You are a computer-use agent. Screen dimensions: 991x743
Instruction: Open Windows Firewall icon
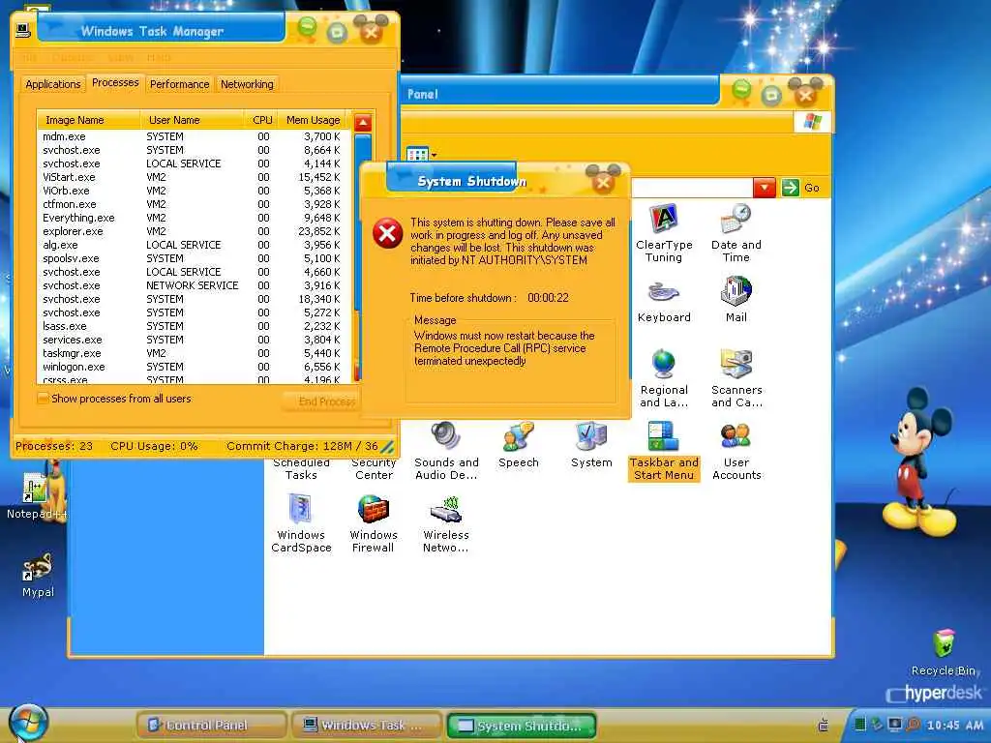pos(374,524)
